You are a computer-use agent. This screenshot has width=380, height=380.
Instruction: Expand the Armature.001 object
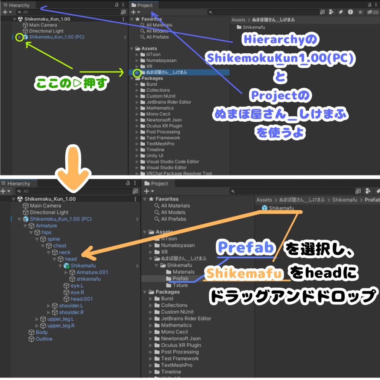66,272
